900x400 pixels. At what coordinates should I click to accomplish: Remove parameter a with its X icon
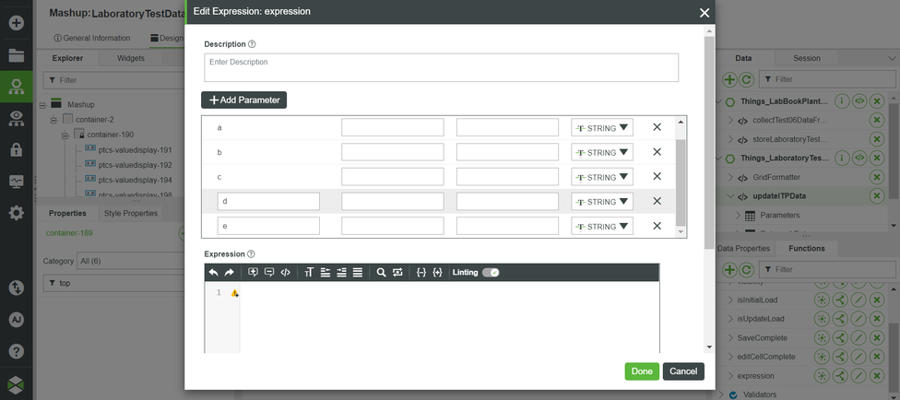[657, 127]
